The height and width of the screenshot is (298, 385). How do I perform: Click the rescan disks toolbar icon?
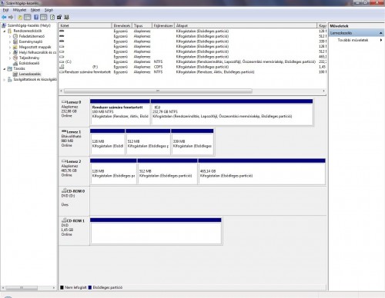pyautogui.click(x=66, y=17)
